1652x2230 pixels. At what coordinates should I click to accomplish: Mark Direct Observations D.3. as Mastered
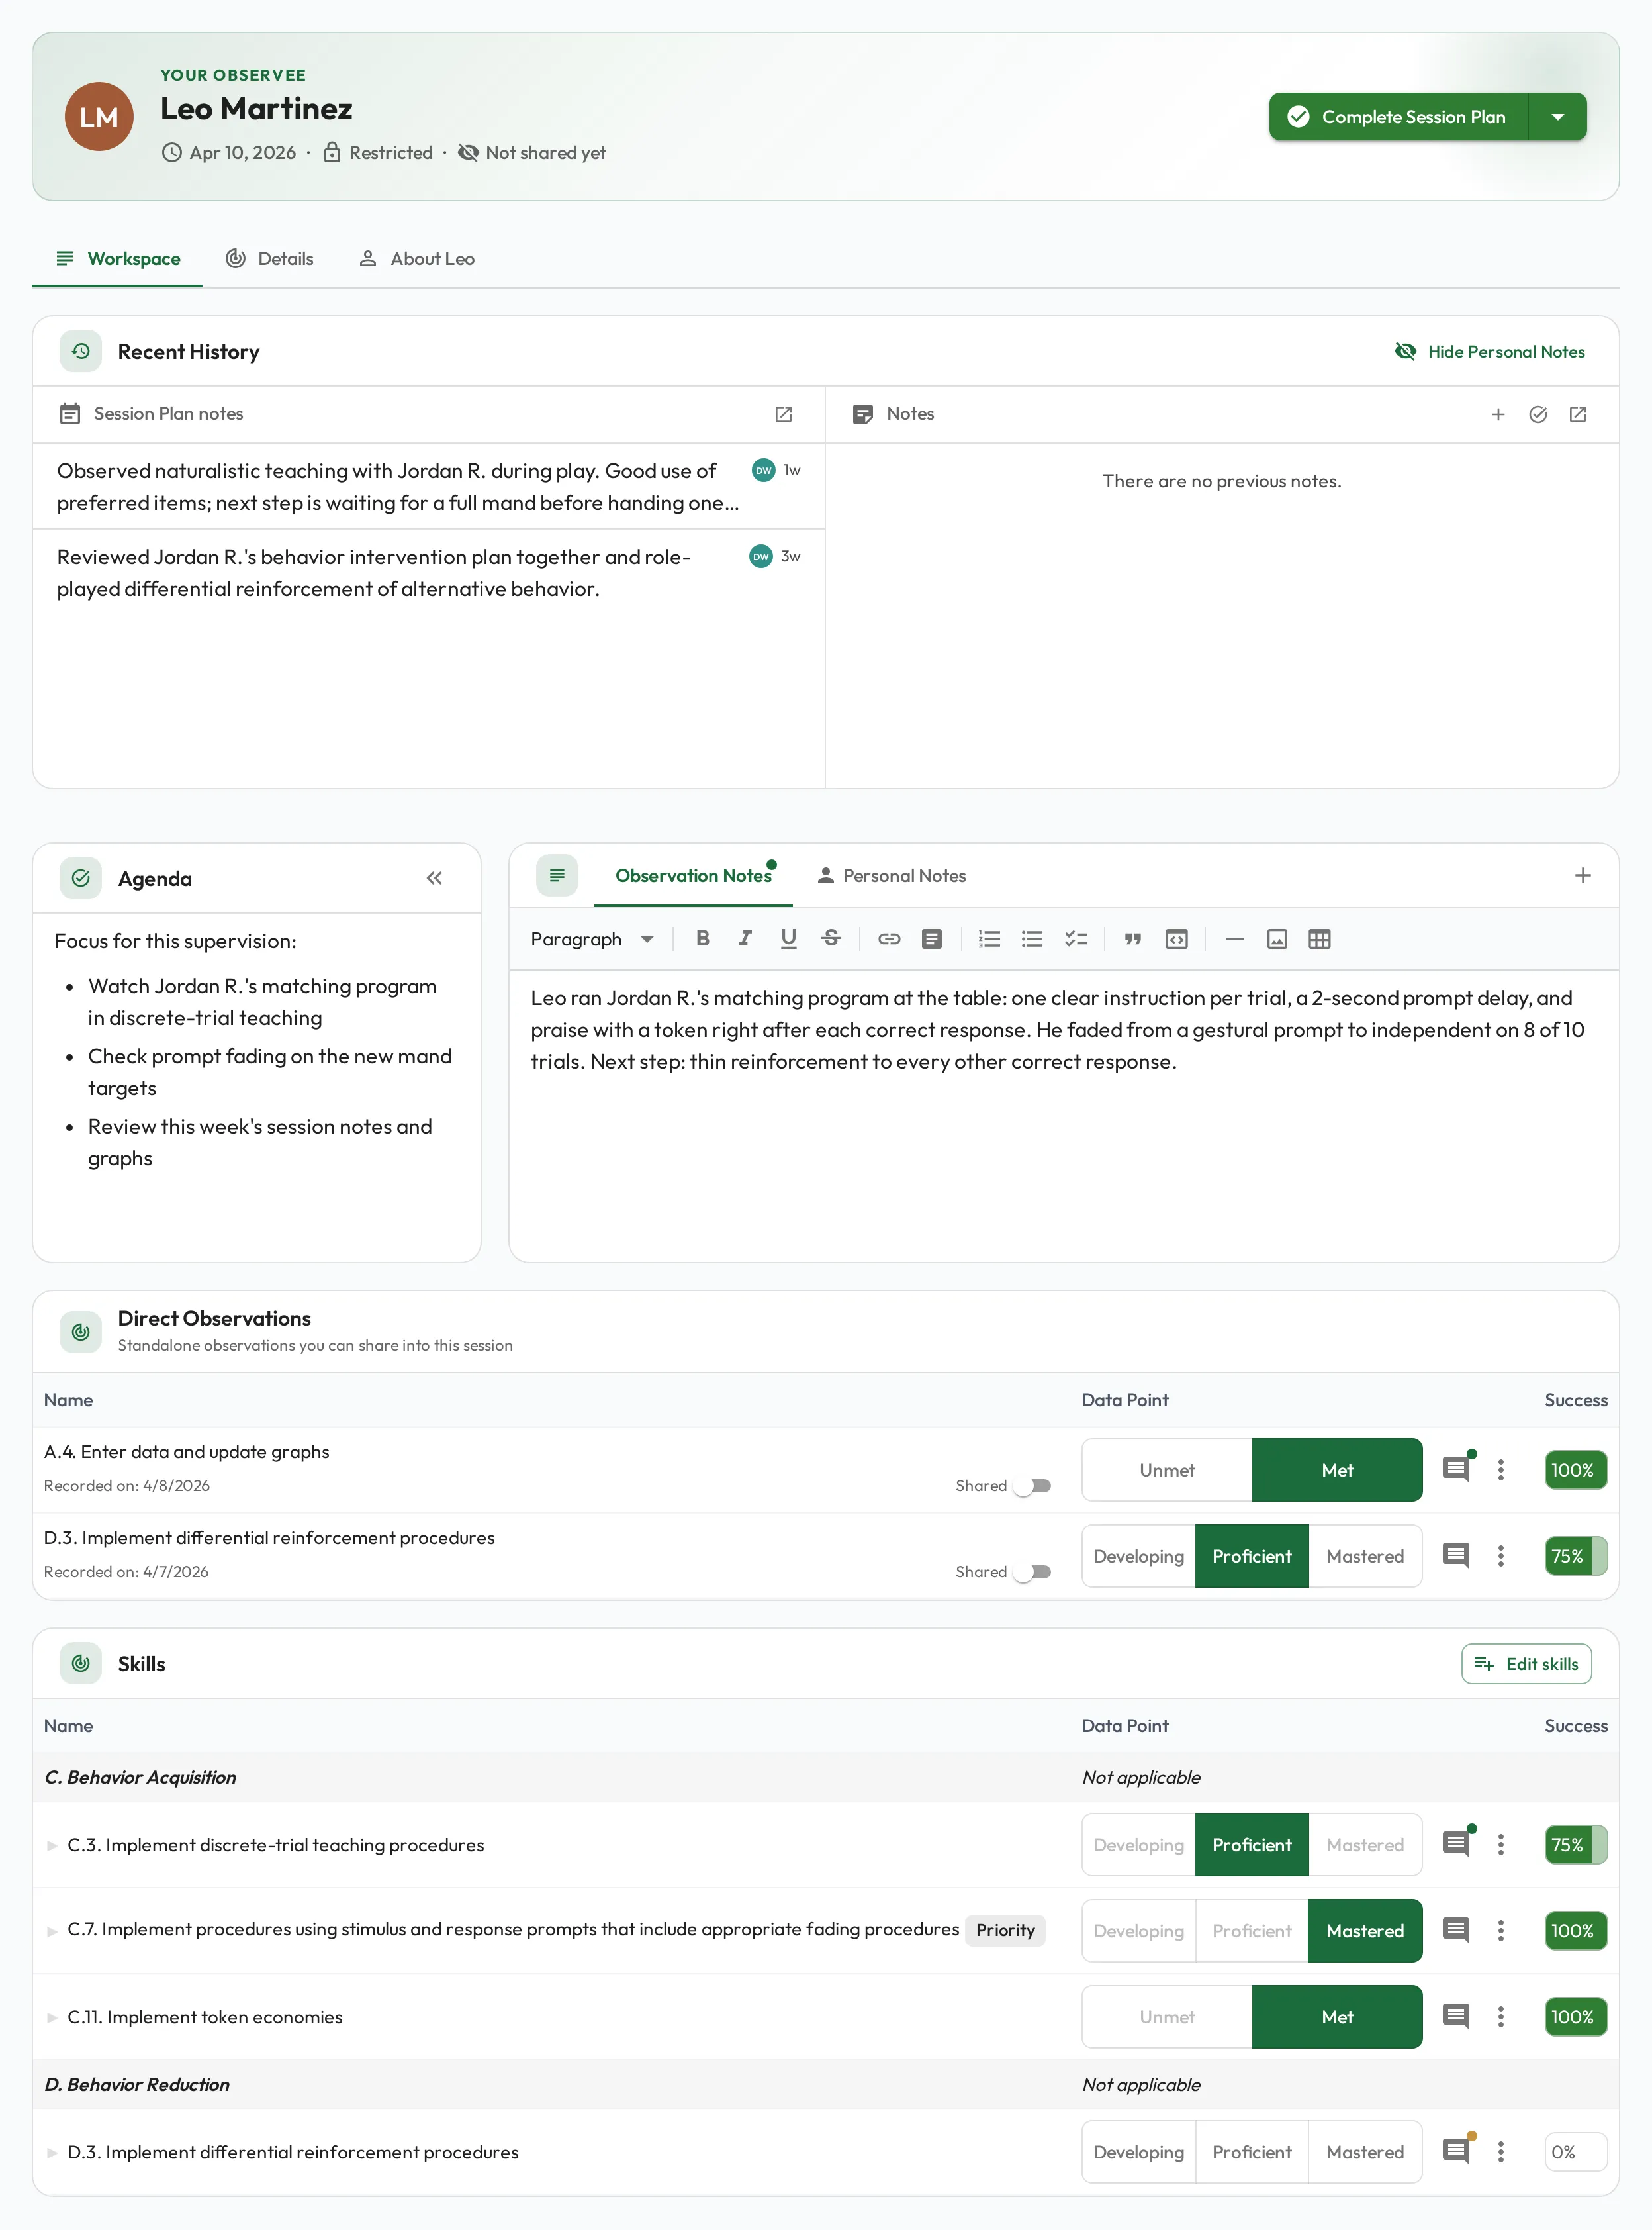pos(1365,1556)
